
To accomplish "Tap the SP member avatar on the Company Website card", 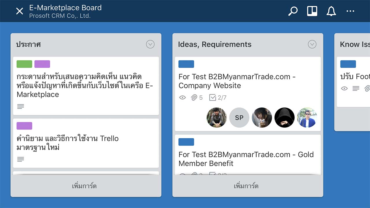I will click(x=239, y=118).
